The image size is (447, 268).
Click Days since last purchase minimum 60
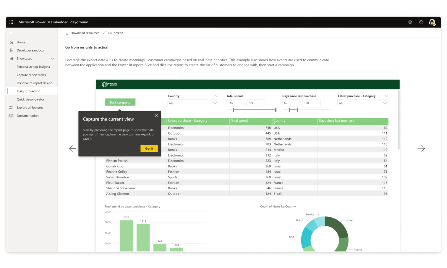(291, 103)
